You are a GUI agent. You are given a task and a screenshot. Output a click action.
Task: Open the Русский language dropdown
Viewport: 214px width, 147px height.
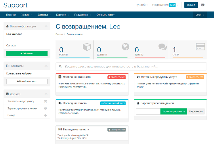click(x=141, y=5)
